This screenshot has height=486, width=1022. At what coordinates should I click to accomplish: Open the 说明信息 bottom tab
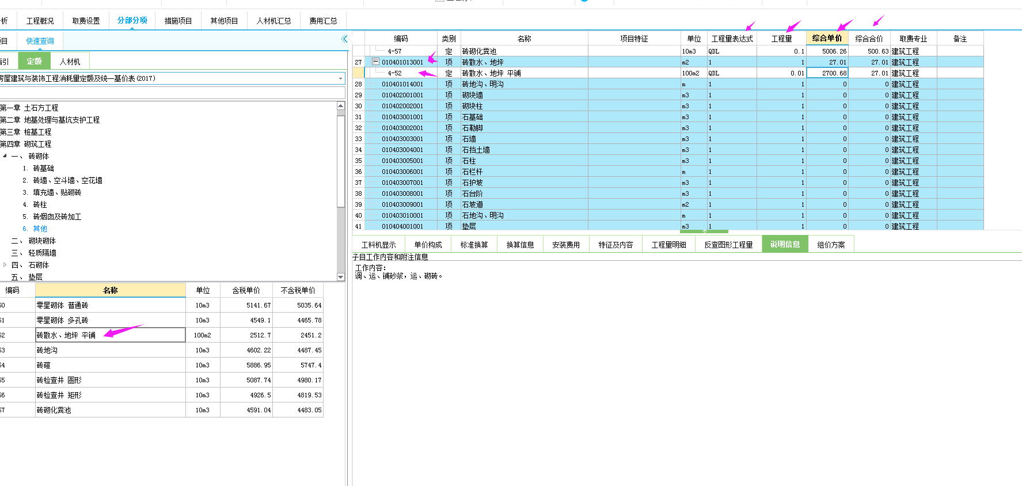click(785, 244)
